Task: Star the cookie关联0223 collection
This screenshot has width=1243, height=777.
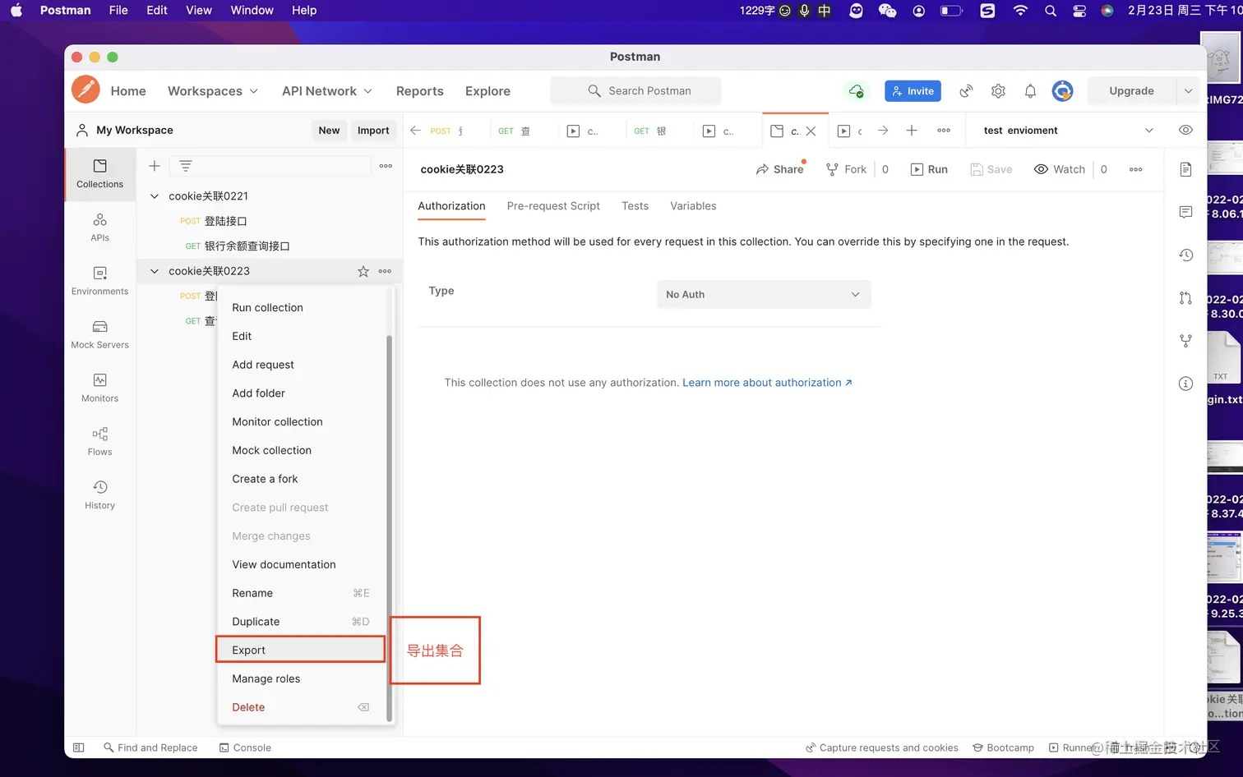Action: coord(363,271)
